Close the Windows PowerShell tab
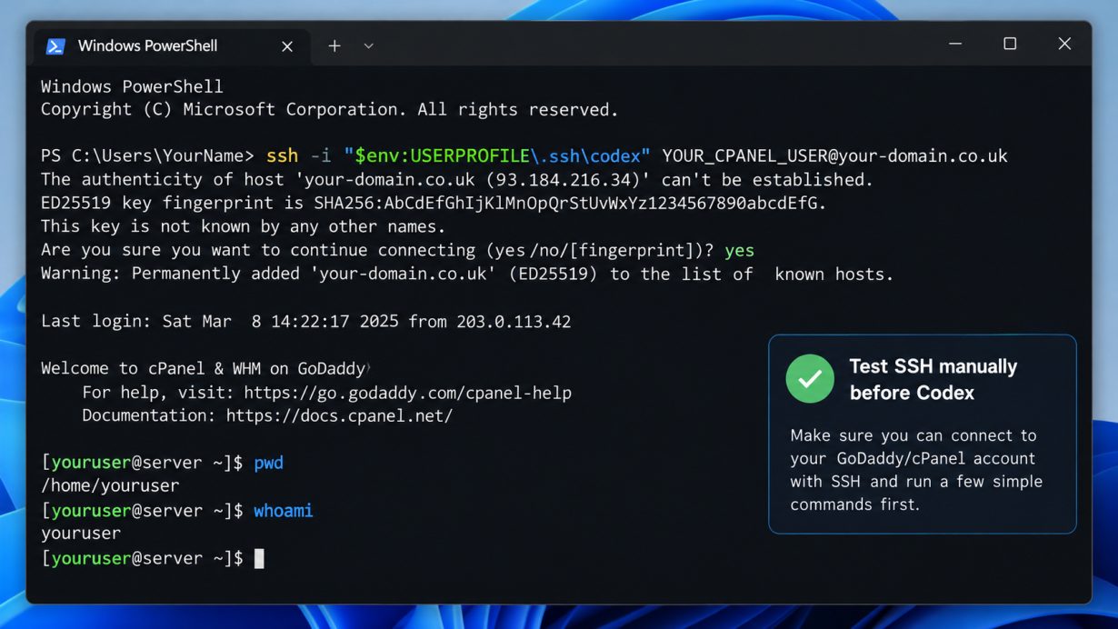The image size is (1118, 629). [287, 46]
